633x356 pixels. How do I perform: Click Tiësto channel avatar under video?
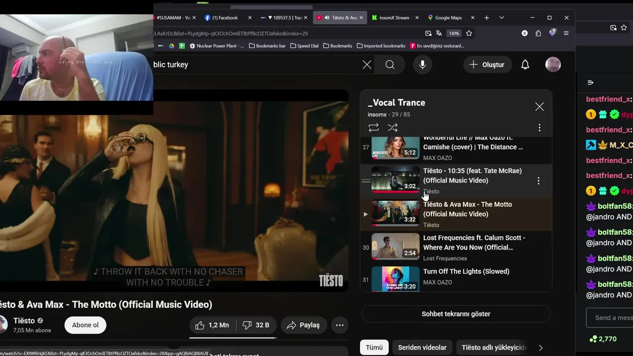click(x=3, y=325)
